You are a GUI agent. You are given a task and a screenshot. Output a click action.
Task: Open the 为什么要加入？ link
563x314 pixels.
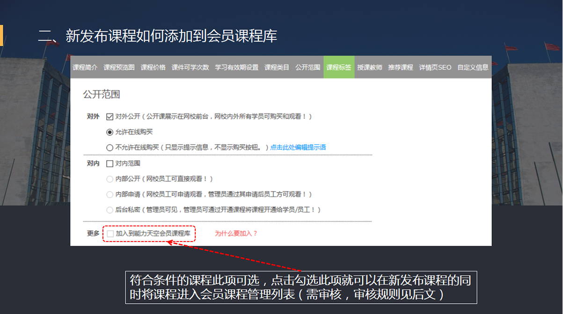coord(236,234)
